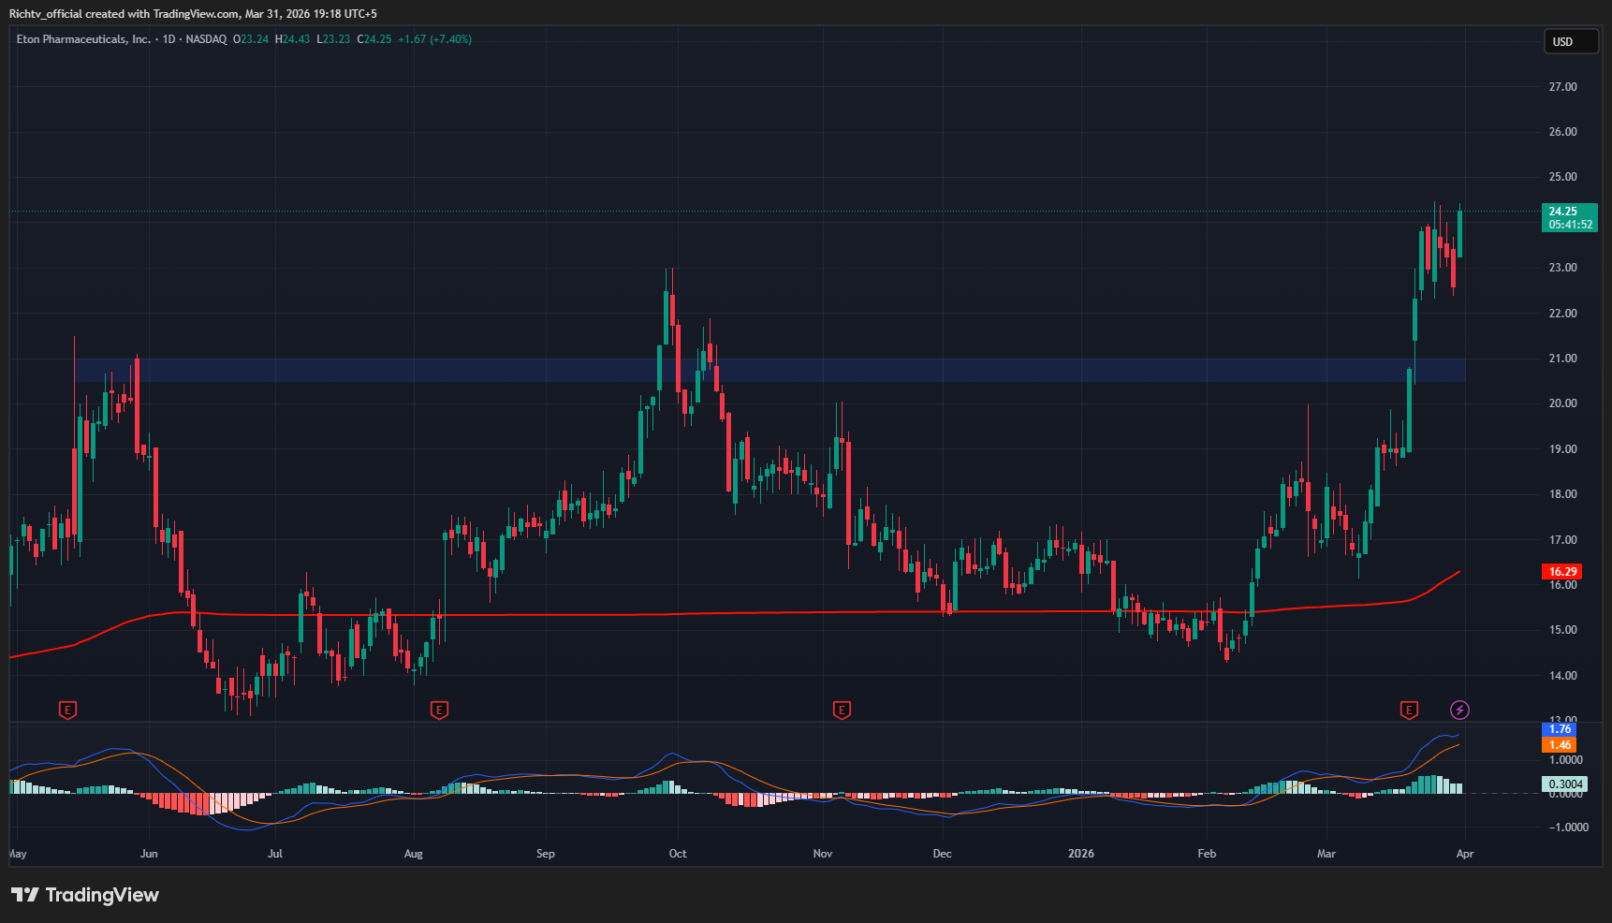Click the 1D interval label in header

click(169, 39)
